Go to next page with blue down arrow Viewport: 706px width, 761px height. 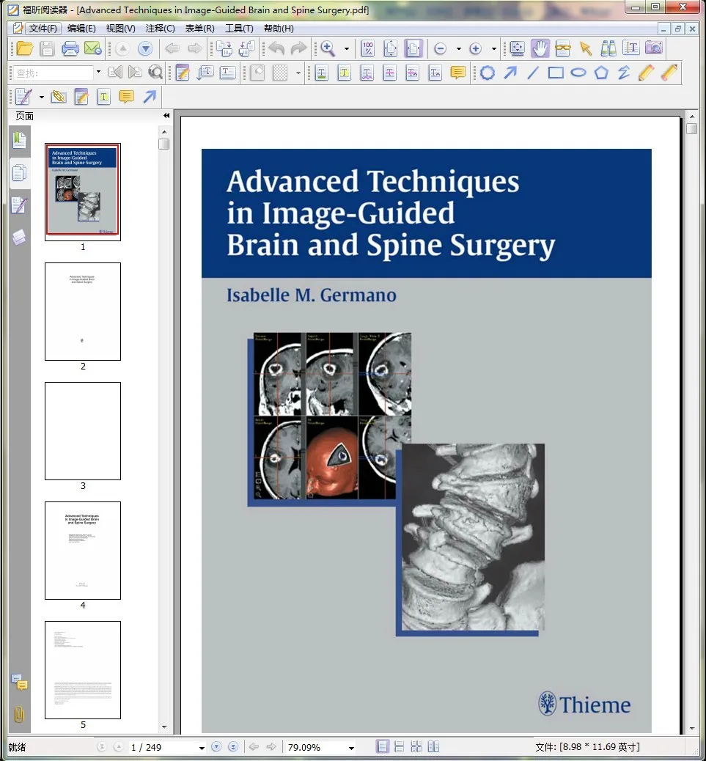(x=146, y=48)
